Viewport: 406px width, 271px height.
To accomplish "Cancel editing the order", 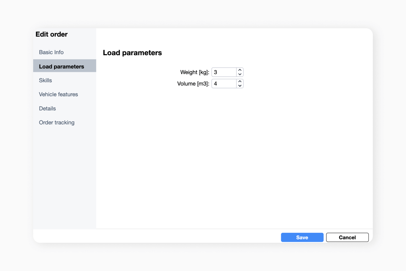I will 347,237.
